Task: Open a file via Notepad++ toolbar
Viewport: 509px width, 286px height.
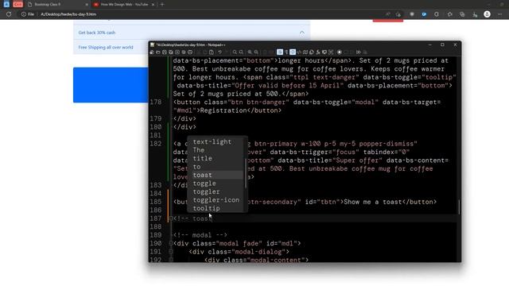Action: pos(157,52)
